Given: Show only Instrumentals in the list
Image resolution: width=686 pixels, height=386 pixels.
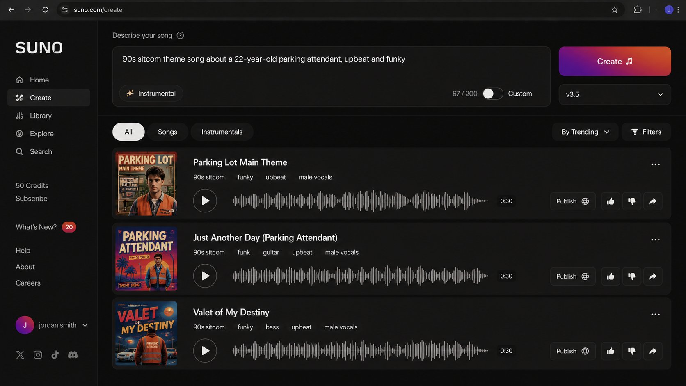Looking at the screenshot, I should coord(222,132).
